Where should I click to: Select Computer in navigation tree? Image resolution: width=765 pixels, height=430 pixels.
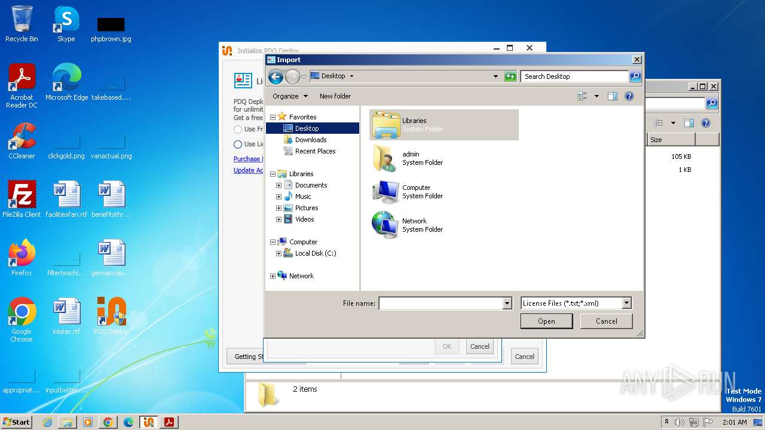[x=303, y=242]
